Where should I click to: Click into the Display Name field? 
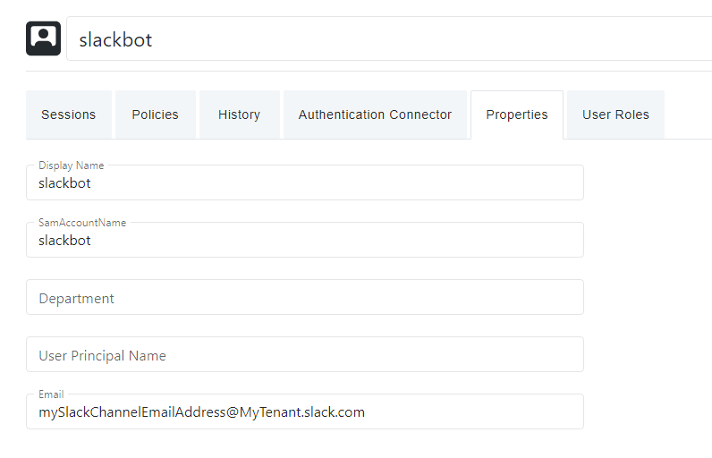point(304,183)
